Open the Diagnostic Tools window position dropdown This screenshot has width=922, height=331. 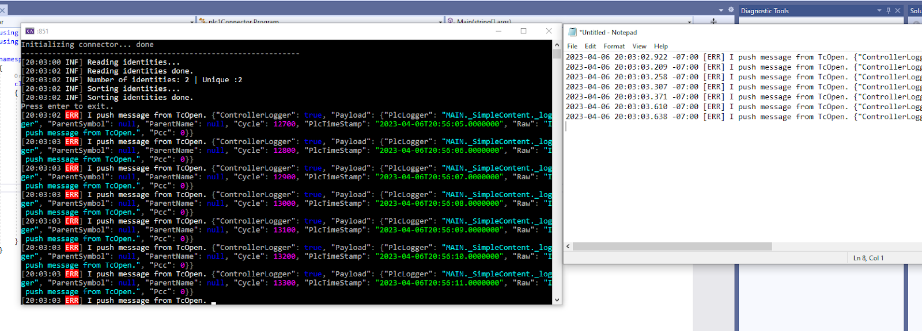pos(879,10)
